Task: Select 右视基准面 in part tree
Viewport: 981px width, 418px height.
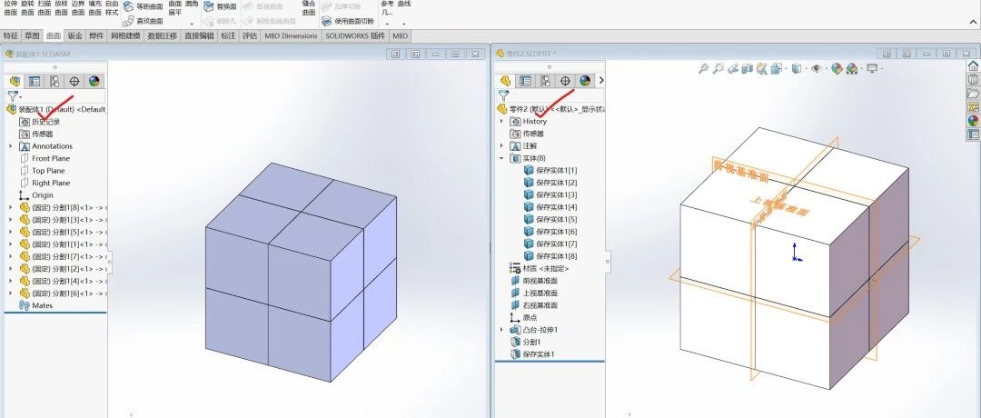Action: (x=534, y=305)
